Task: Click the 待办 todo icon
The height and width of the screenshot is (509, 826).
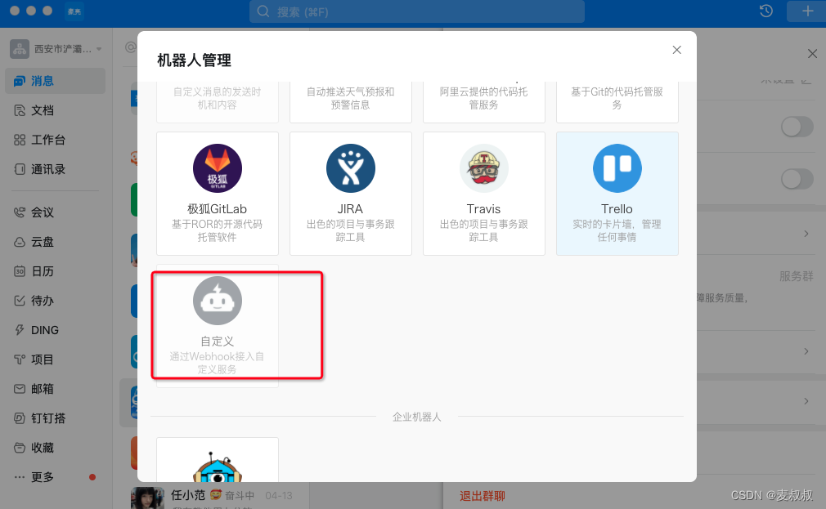Action: coord(20,301)
